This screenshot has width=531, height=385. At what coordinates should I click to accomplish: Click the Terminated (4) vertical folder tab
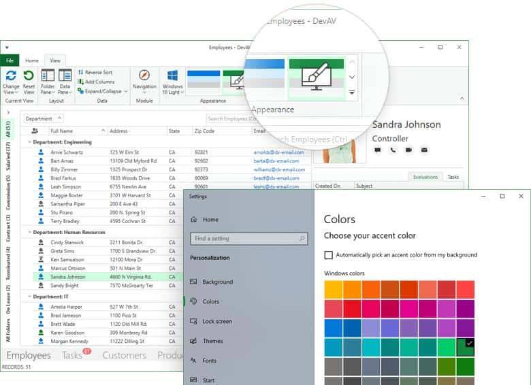pos(8,263)
